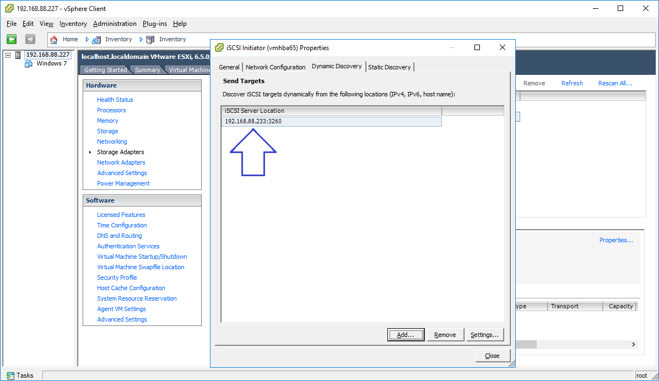Image resolution: width=659 pixels, height=381 pixels.
Task: Click the host server icon in tree
Action: (18, 55)
